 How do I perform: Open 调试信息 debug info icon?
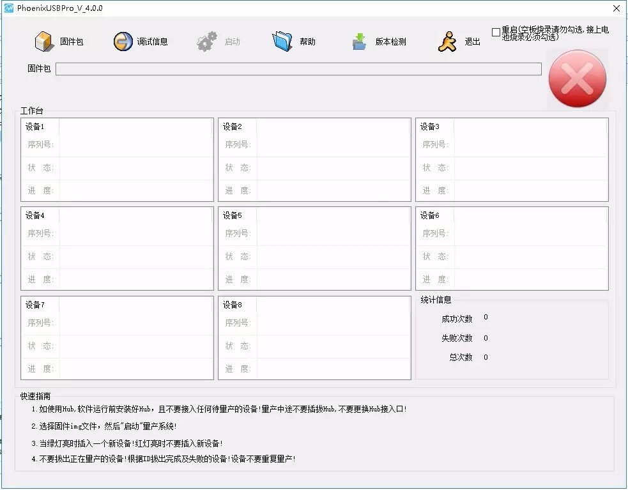pos(123,42)
